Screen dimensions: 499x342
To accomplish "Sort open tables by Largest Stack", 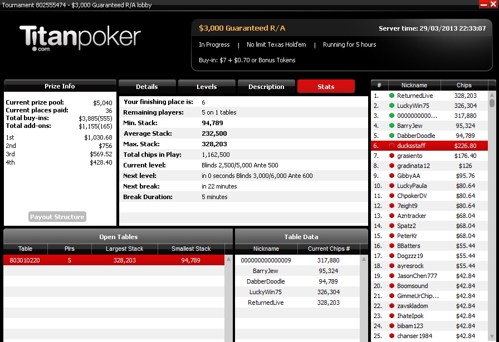I will click(124, 249).
